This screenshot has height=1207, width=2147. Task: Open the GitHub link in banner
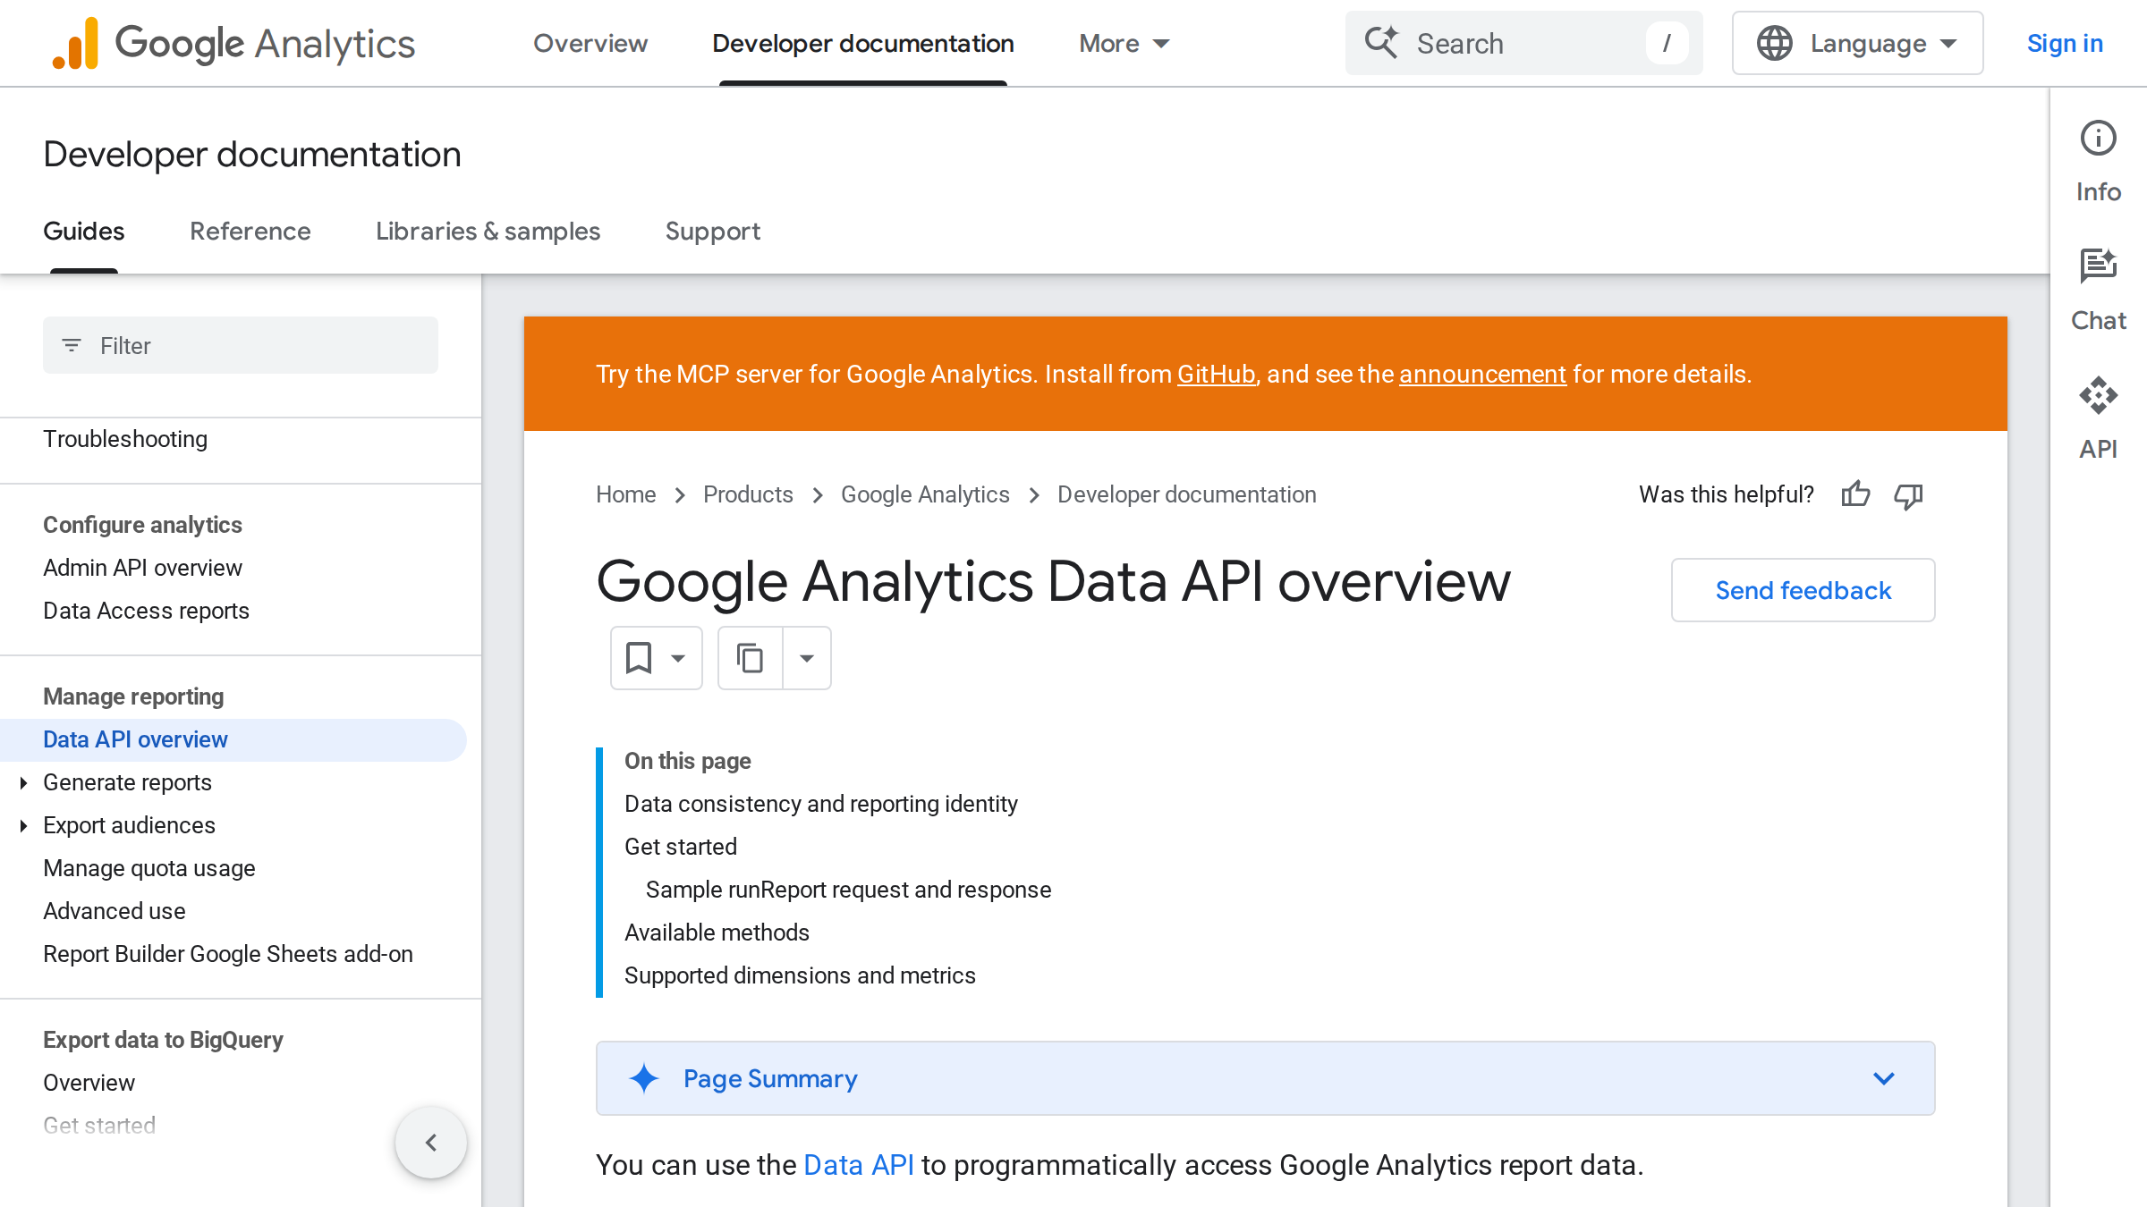pyautogui.click(x=1217, y=374)
